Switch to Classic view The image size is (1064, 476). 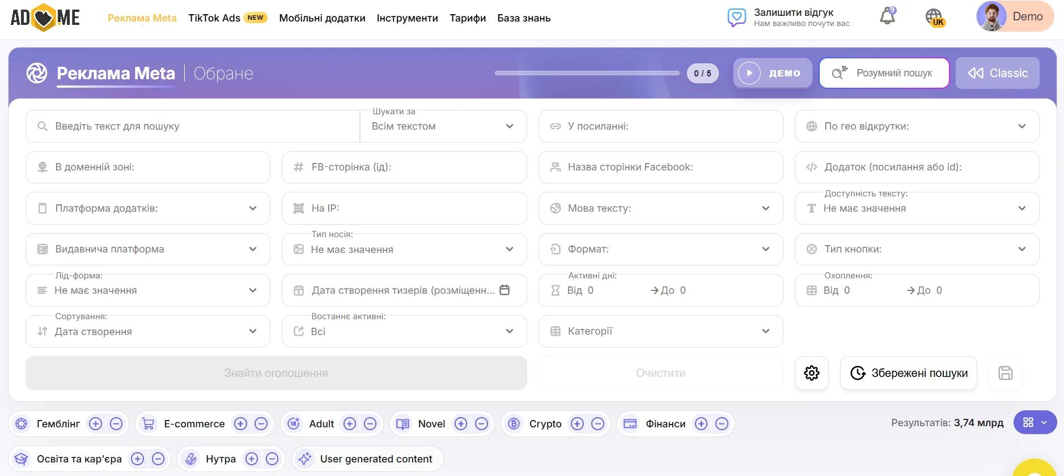(x=998, y=73)
